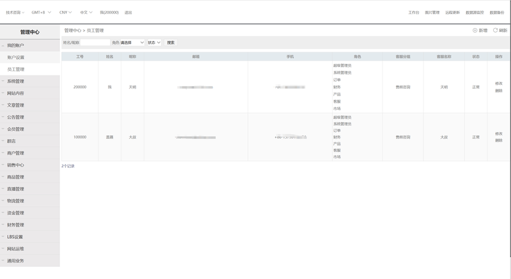Expand the 群店 sidebar section
This screenshot has height=279, width=511.
30,141
